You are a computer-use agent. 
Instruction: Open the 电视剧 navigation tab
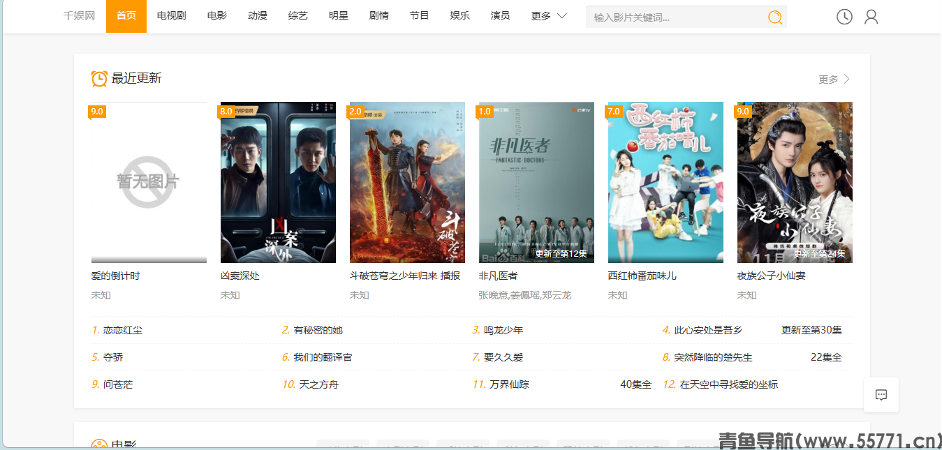coord(171,16)
